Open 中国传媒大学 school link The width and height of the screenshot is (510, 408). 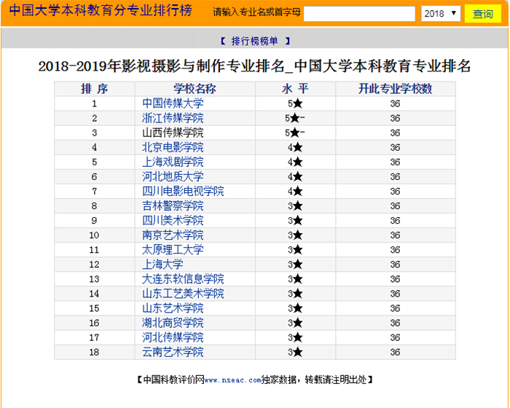(173, 103)
